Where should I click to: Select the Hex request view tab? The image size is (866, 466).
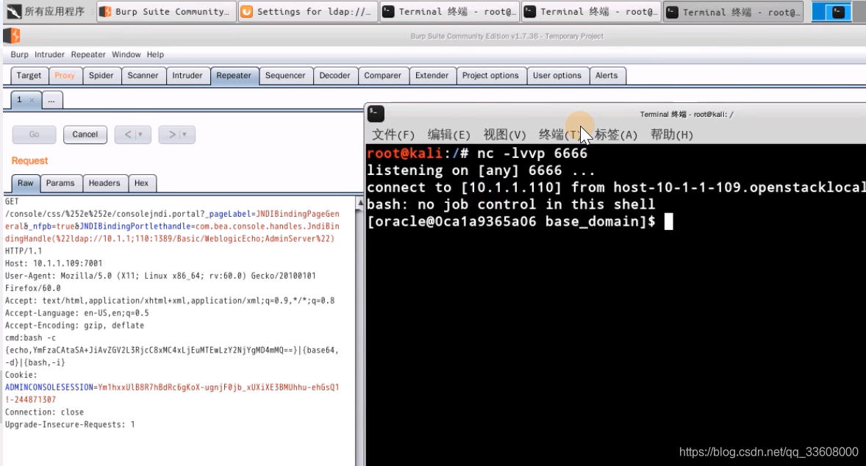(x=141, y=183)
